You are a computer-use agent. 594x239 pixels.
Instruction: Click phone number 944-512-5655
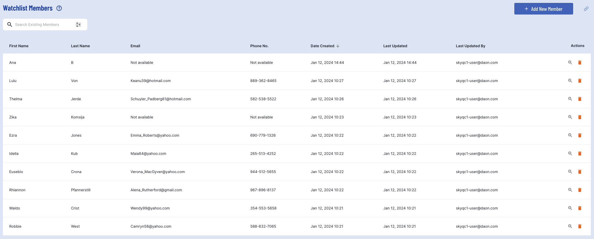click(263, 172)
